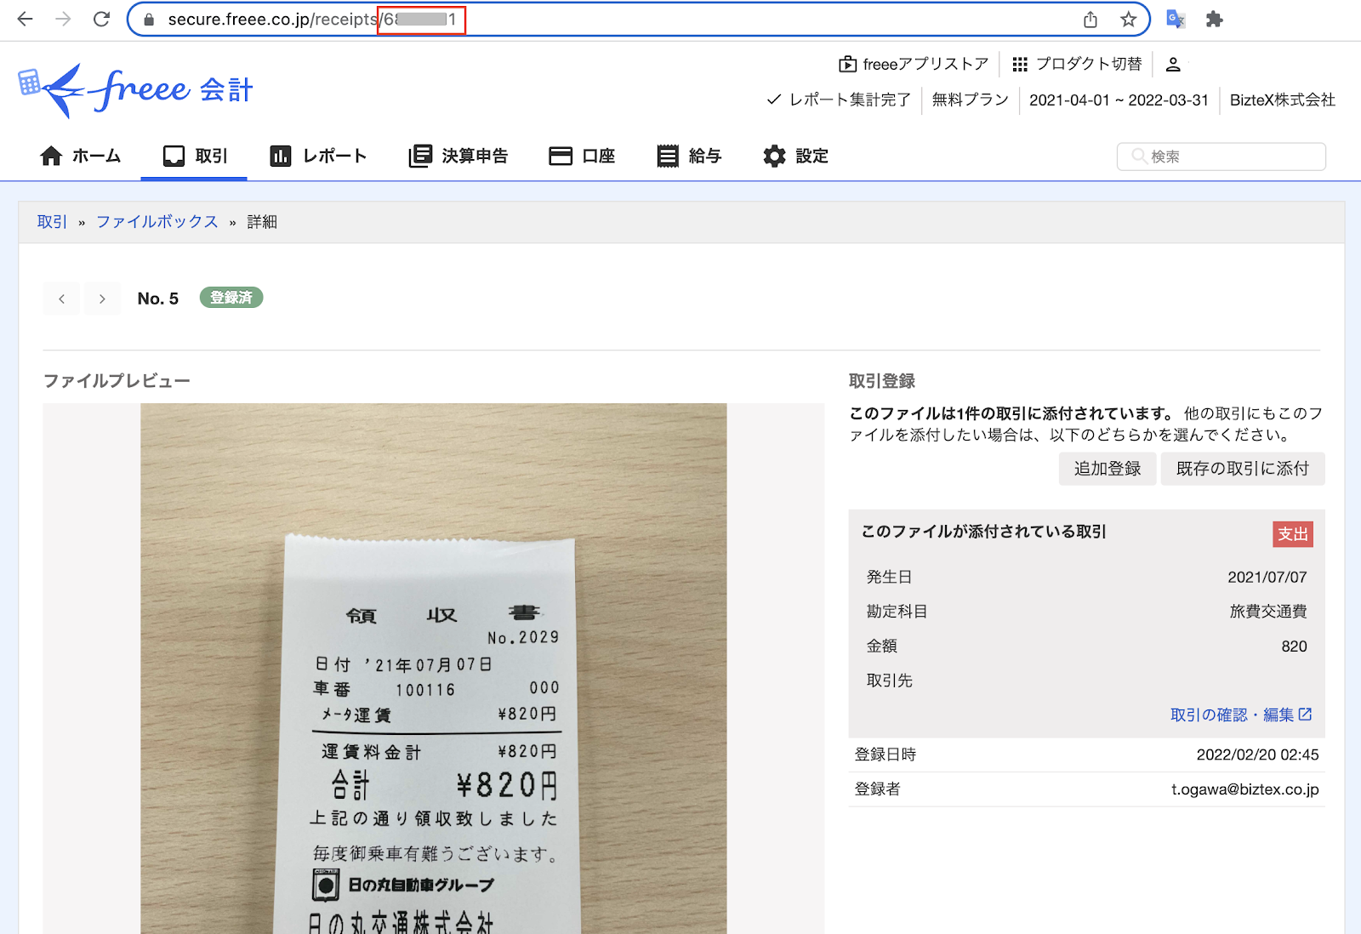Click the 登録日時 value 2022/02/20 02:45
Screen dimensions: 1361x934
tap(1257, 755)
